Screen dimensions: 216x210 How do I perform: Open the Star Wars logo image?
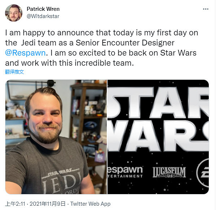(x=158, y=137)
